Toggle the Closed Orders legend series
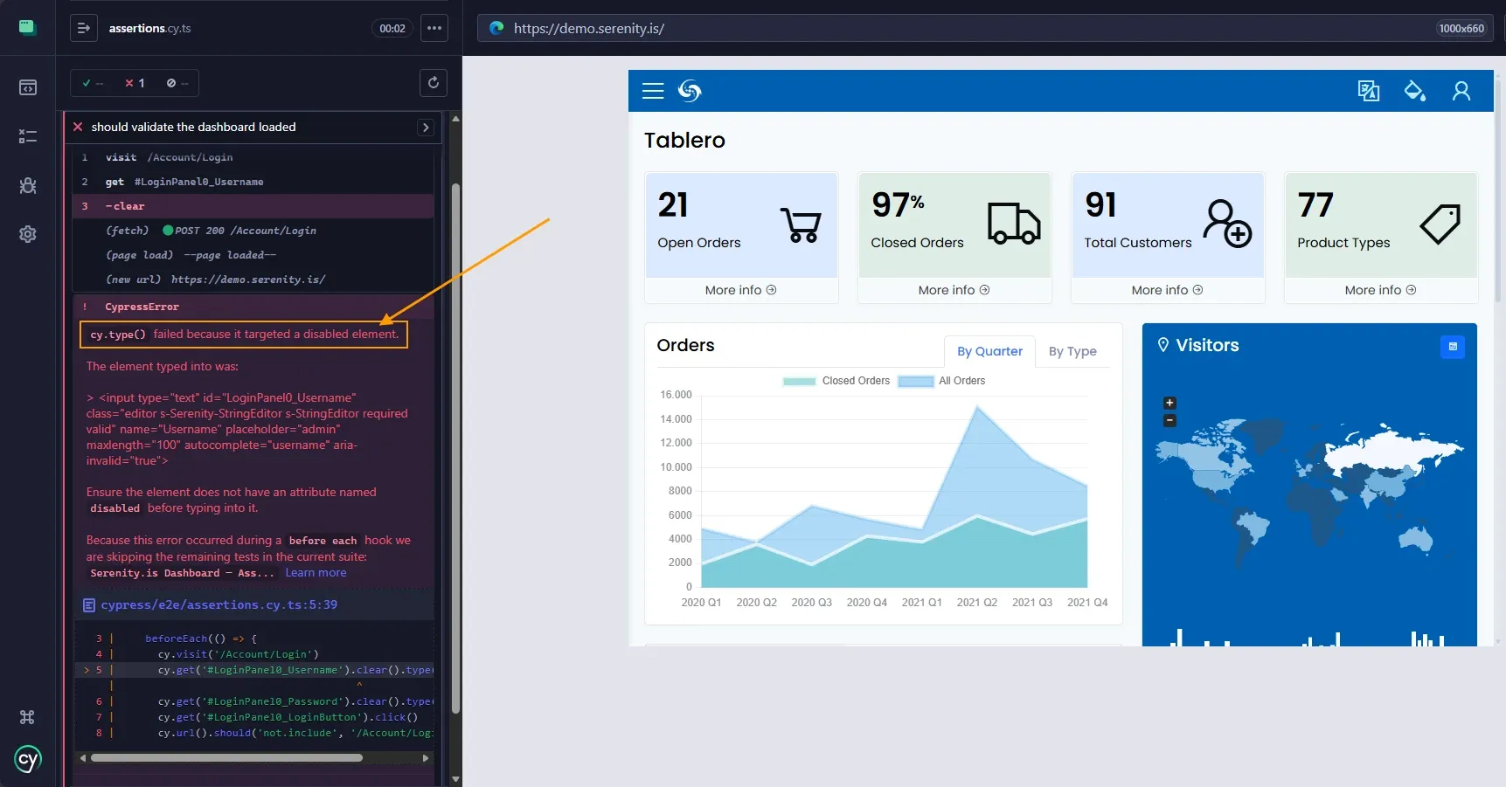The image size is (1506, 787). [x=836, y=381]
